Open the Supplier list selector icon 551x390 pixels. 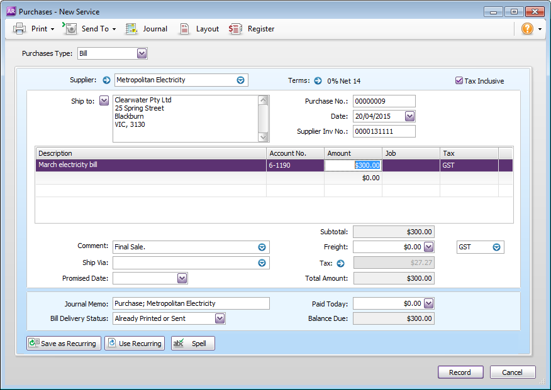[x=240, y=80]
